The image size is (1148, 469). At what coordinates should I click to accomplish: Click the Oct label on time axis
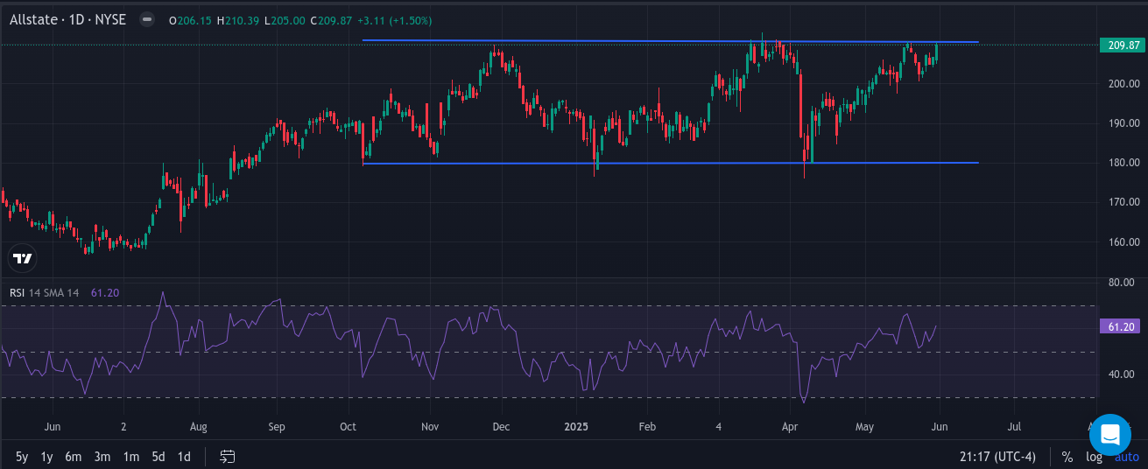coord(348,427)
